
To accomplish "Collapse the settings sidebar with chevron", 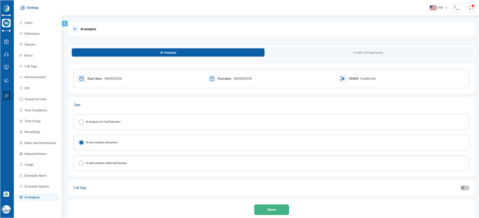I will click(65, 24).
